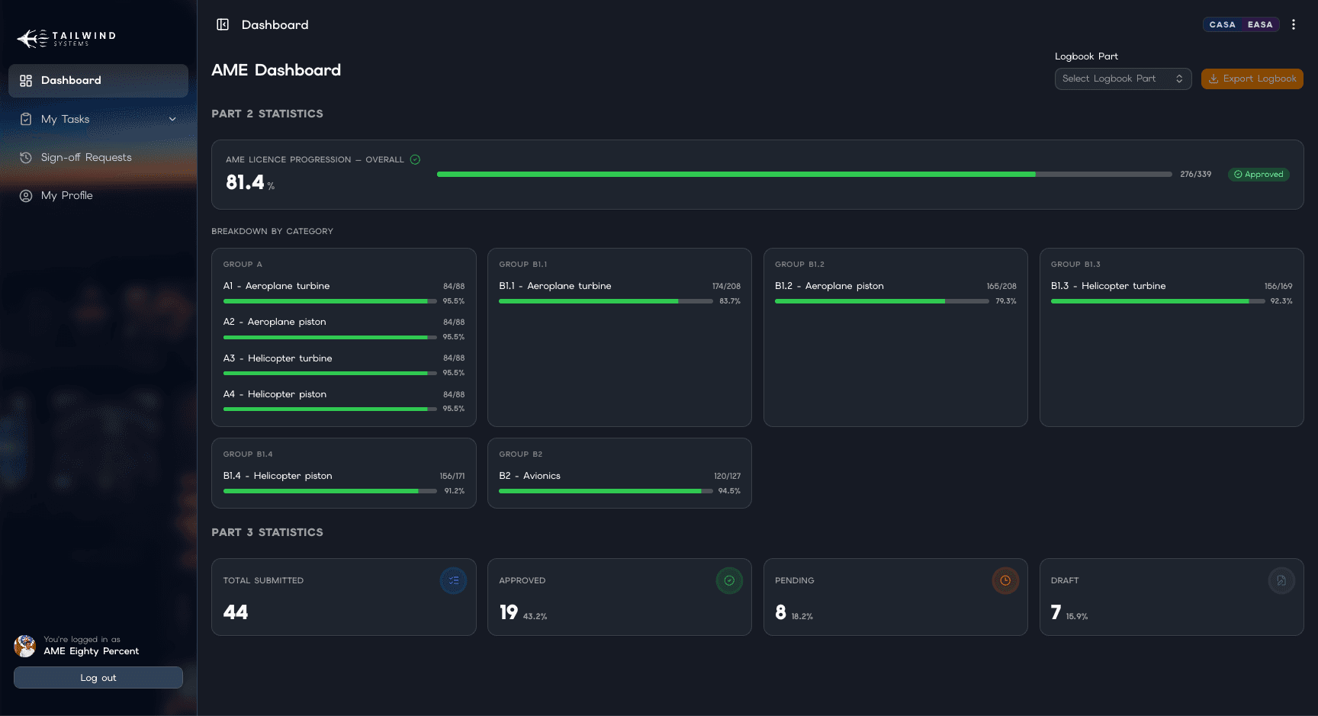The width and height of the screenshot is (1318, 716).
Task: Click the Group B1.4 card heading
Action: [248, 454]
